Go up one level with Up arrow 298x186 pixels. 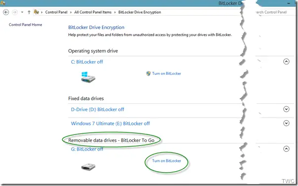coord(29,12)
